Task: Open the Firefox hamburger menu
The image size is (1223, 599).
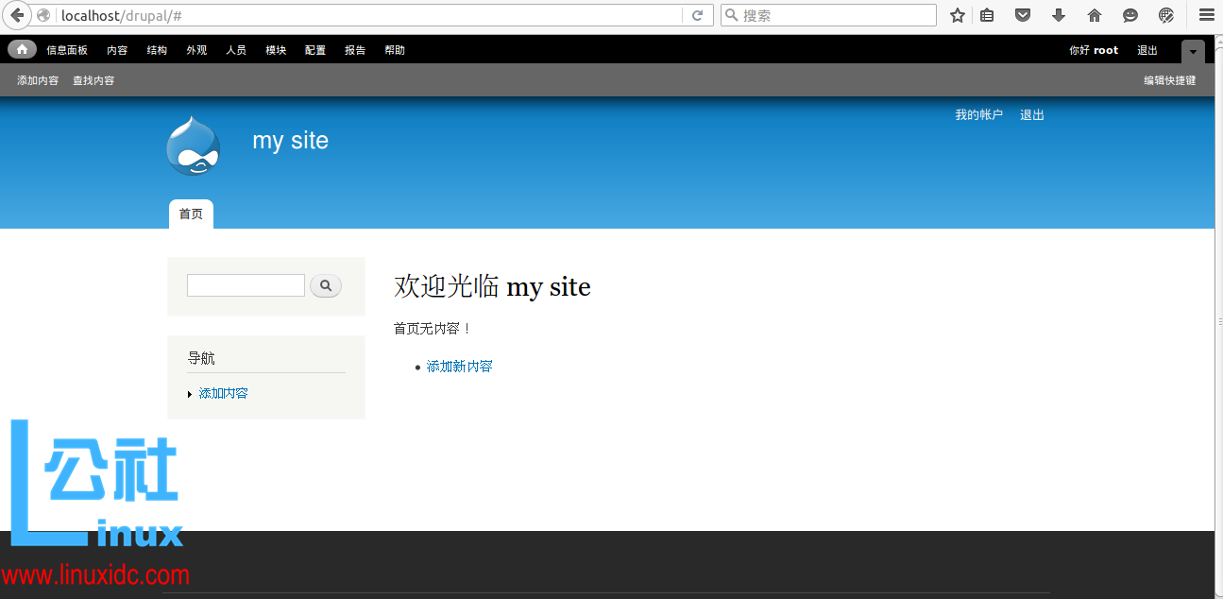Action: coord(1206,15)
